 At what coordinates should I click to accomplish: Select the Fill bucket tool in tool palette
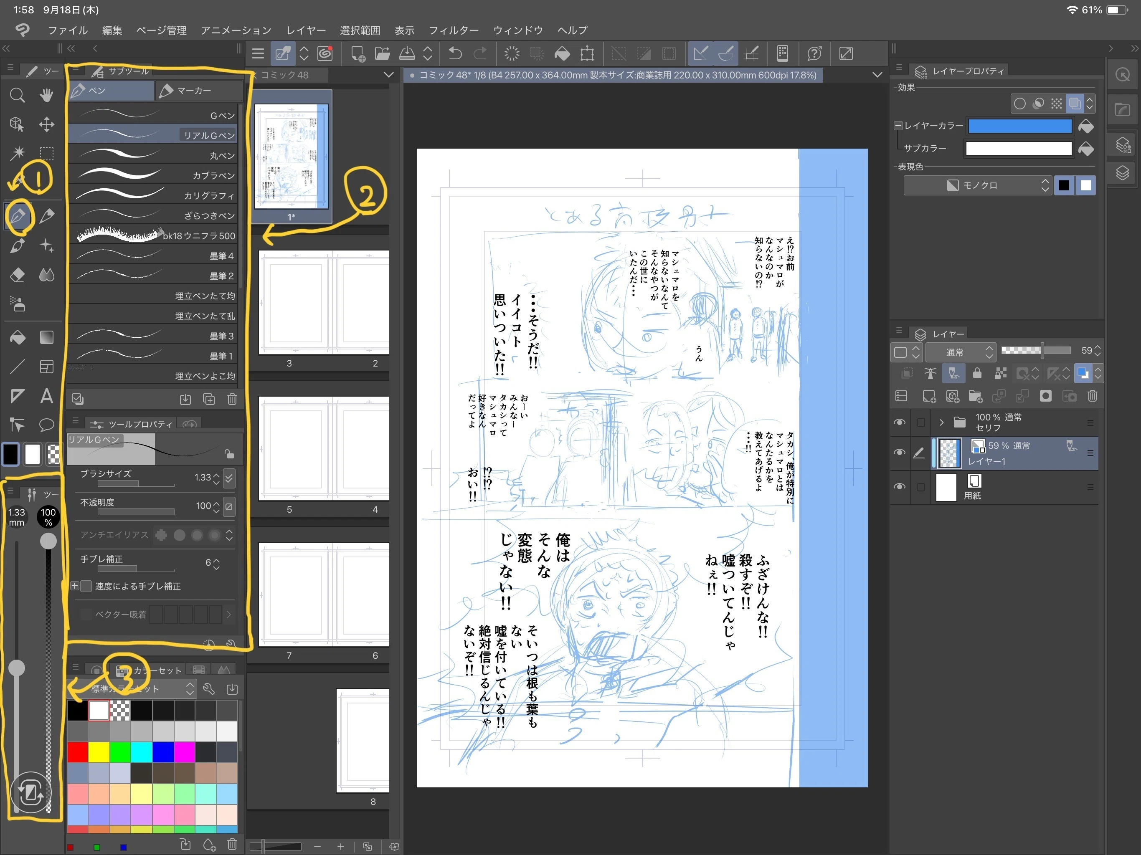[x=17, y=338]
